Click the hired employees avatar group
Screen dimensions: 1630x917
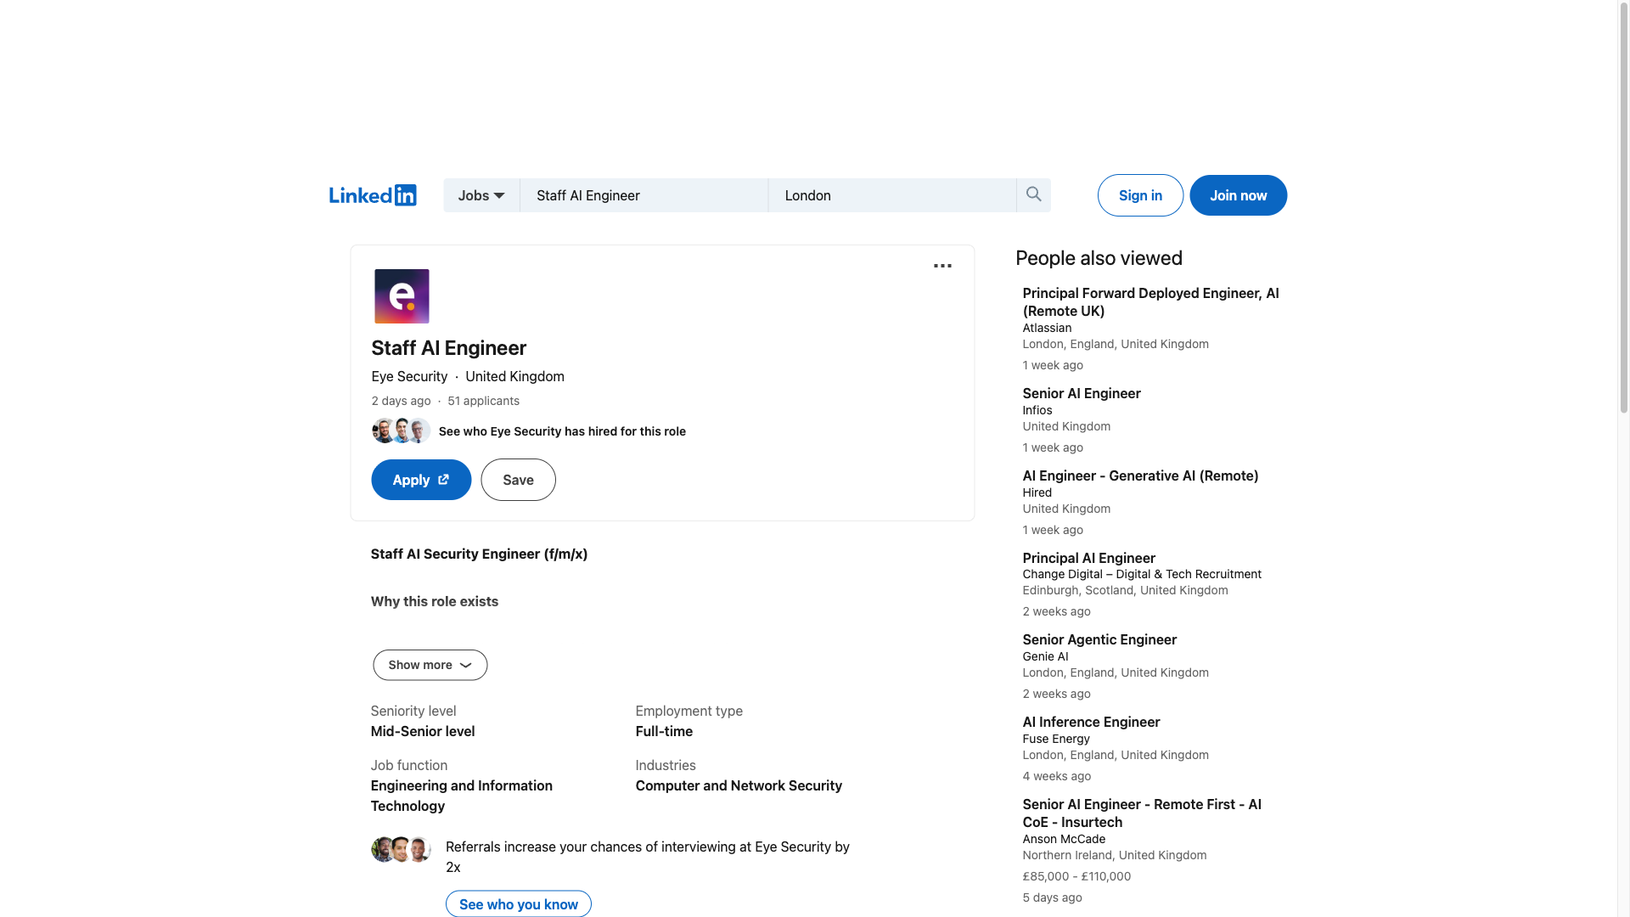click(401, 430)
